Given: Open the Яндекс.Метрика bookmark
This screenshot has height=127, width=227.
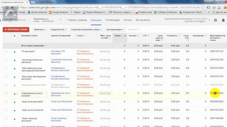Looking at the screenshot, I should click(95, 12).
